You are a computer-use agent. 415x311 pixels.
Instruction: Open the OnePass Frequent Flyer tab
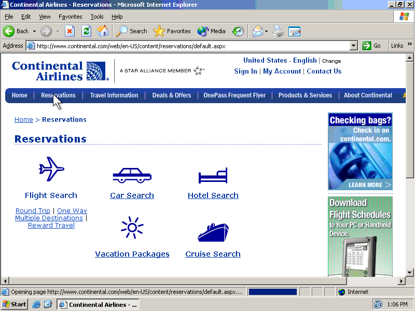click(234, 95)
